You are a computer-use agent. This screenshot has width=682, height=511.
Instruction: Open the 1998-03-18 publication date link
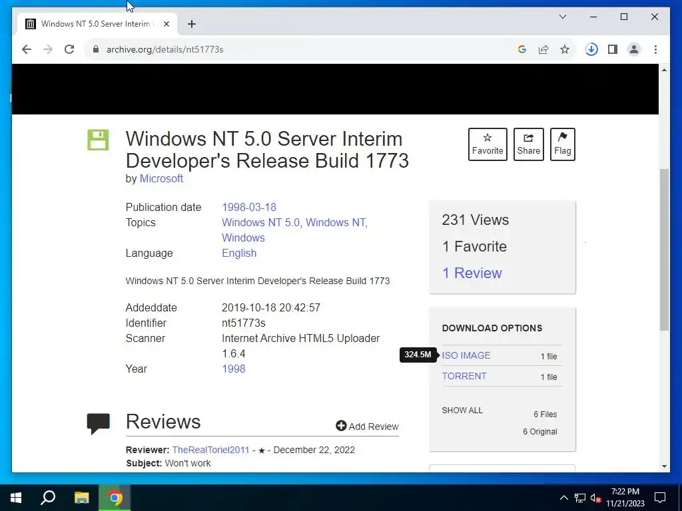point(249,208)
